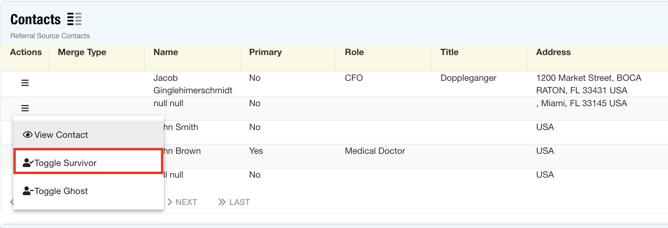
Task: Click the user-minus icon beside Toggle Ghost
Action: point(28,191)
